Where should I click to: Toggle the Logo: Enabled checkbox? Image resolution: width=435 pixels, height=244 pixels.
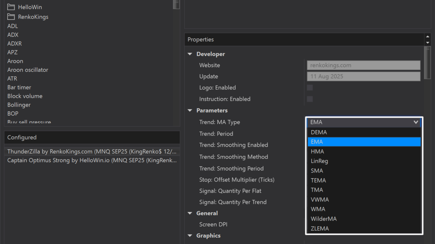[x=310, y=87]
